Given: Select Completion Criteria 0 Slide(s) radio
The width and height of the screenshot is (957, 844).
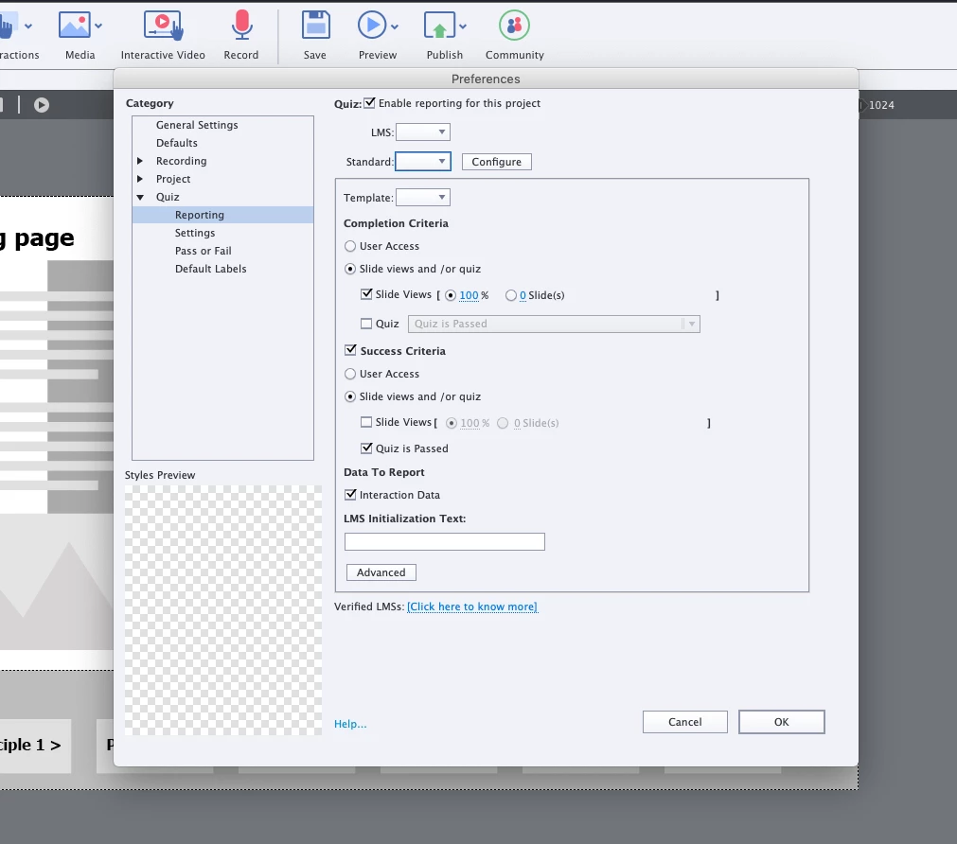Looking at the screenshot, I should point(511,295).
